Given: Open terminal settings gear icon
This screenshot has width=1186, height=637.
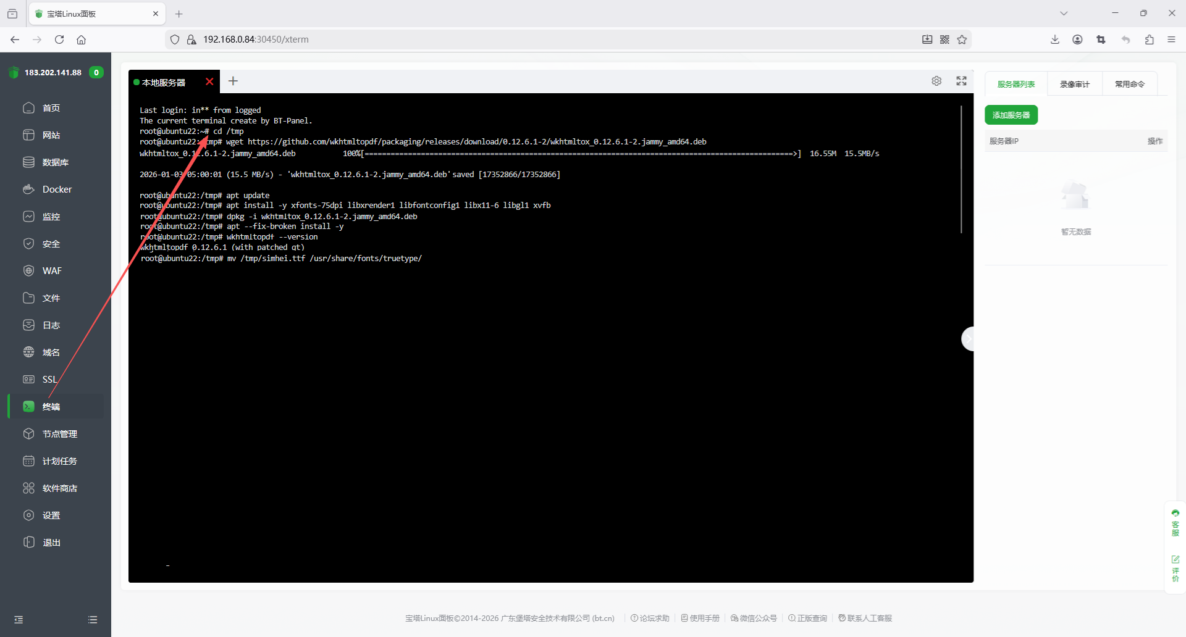Looking at the screenshot, I should (936, 81).
